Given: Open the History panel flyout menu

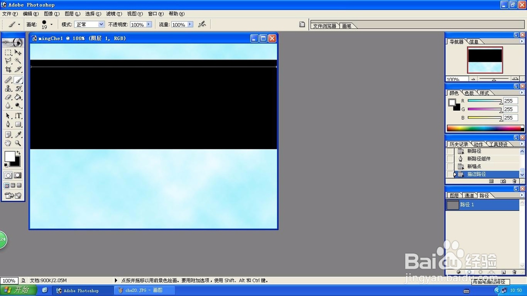Looking at the screenshot, I should (522, 144).
